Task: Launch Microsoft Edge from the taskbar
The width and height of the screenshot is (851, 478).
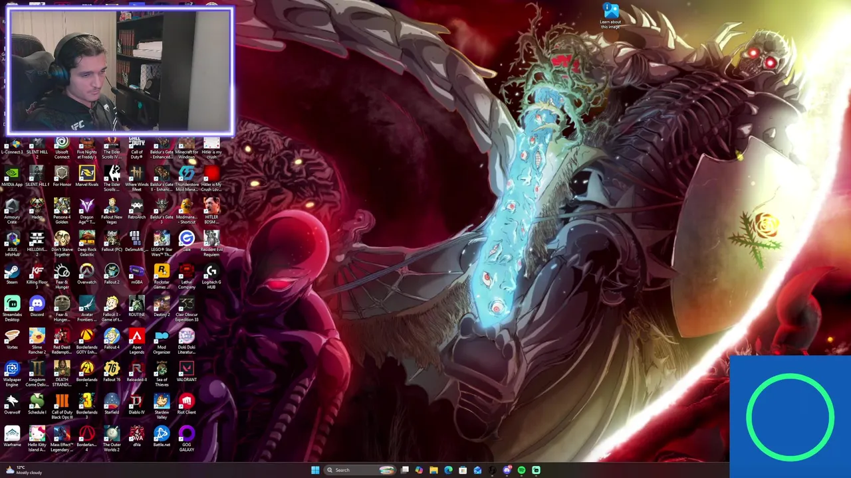Action: 448,470
